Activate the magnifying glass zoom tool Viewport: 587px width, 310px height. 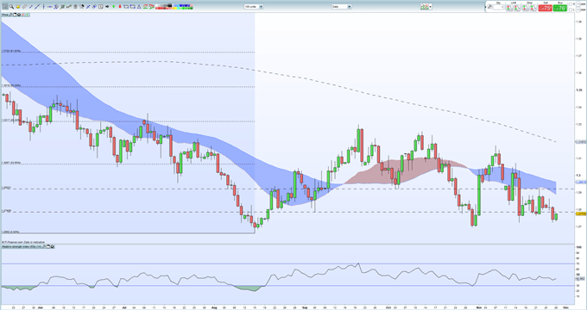[x=11, y=6]
